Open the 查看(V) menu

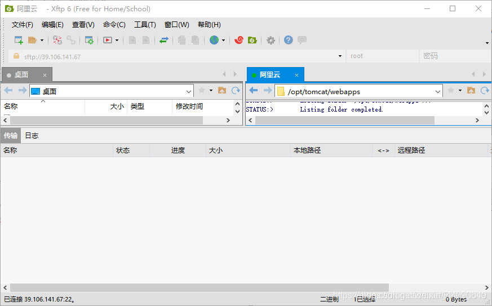click(83, 25)
